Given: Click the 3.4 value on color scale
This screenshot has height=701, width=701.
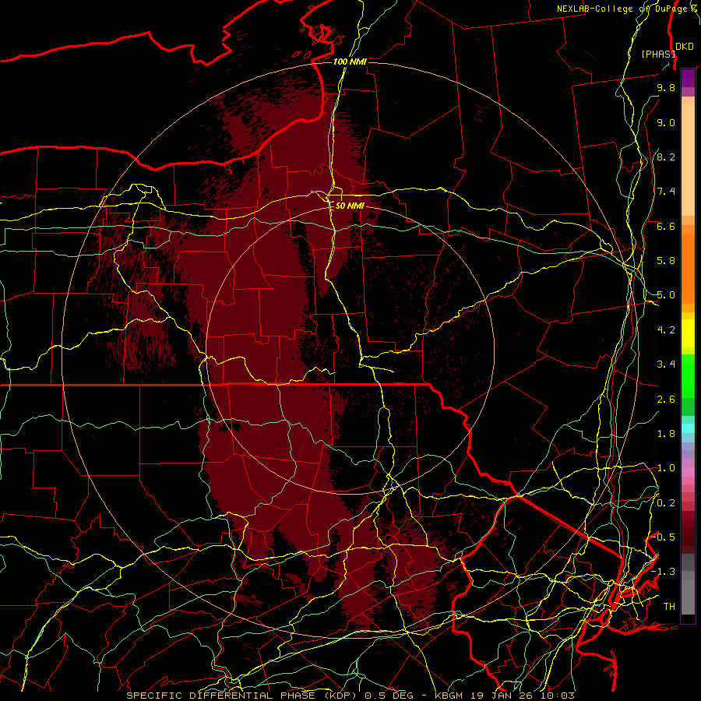Looking at the screenshot, I should [x=666, y=365].
